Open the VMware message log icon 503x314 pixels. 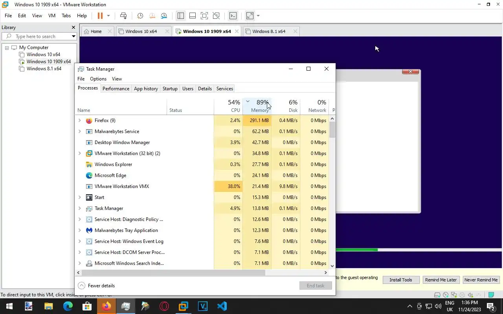click(491, 295)
